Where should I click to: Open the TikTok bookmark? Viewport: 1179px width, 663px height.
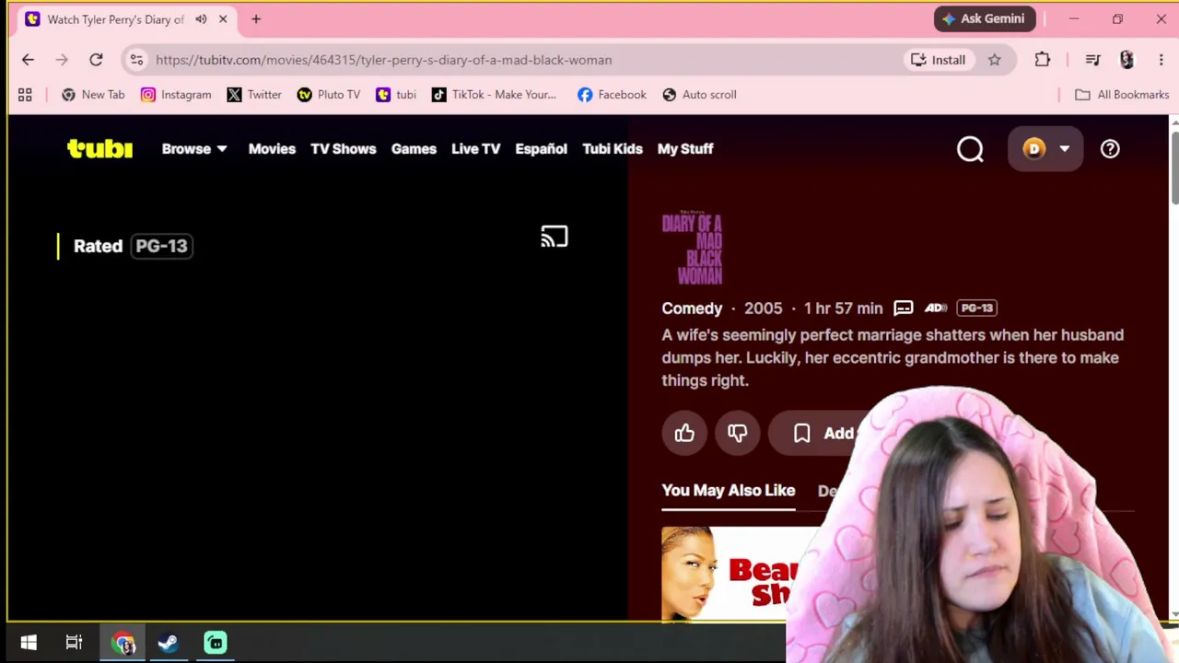(494, 95)
